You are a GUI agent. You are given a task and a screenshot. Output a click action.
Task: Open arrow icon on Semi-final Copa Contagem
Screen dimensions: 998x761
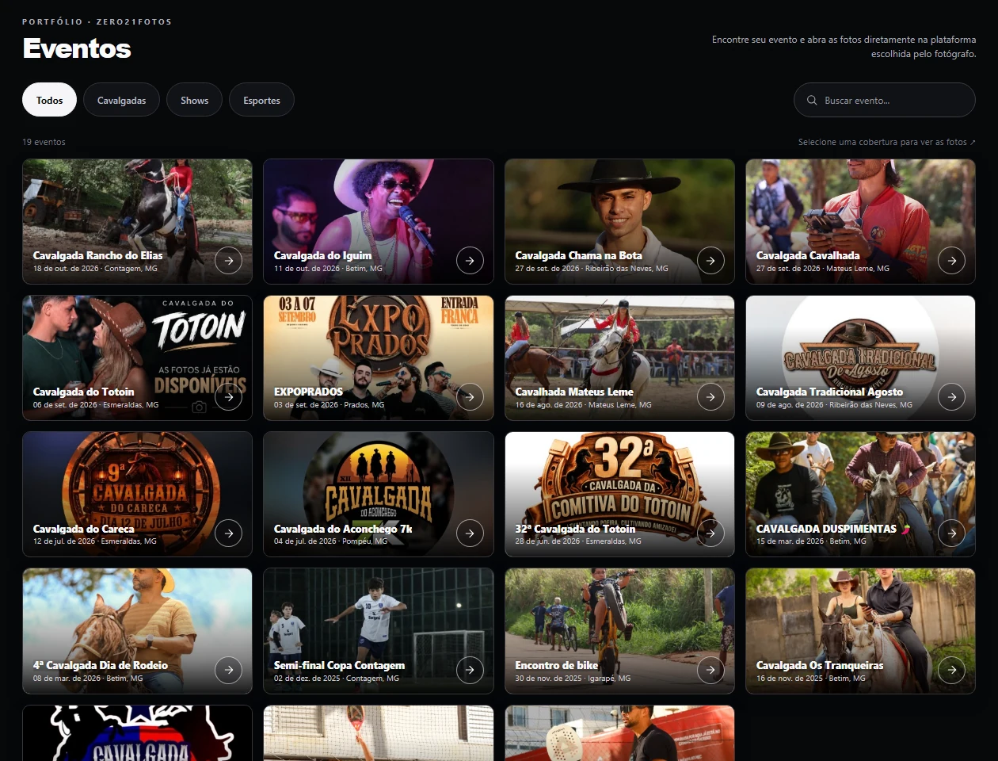(x=470, y=670)
